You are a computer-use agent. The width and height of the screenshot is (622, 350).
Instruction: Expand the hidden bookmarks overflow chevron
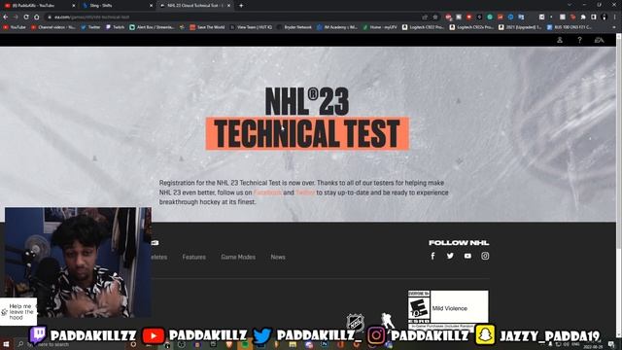click(x=614, y=27)
